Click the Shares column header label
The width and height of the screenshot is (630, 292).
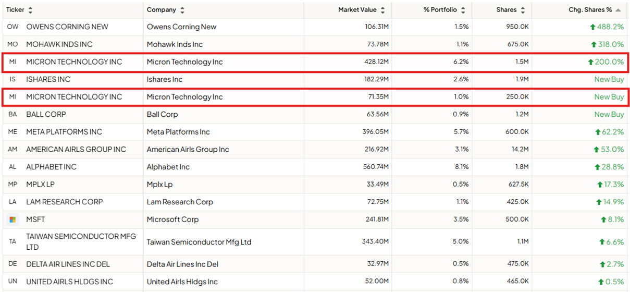pos(507,10)
